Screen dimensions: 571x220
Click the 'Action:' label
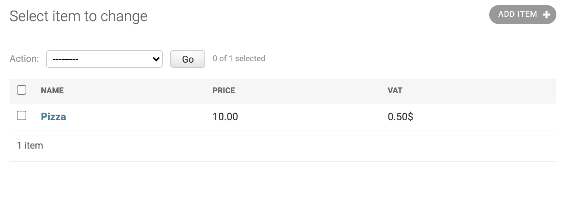tap(24, 59)
